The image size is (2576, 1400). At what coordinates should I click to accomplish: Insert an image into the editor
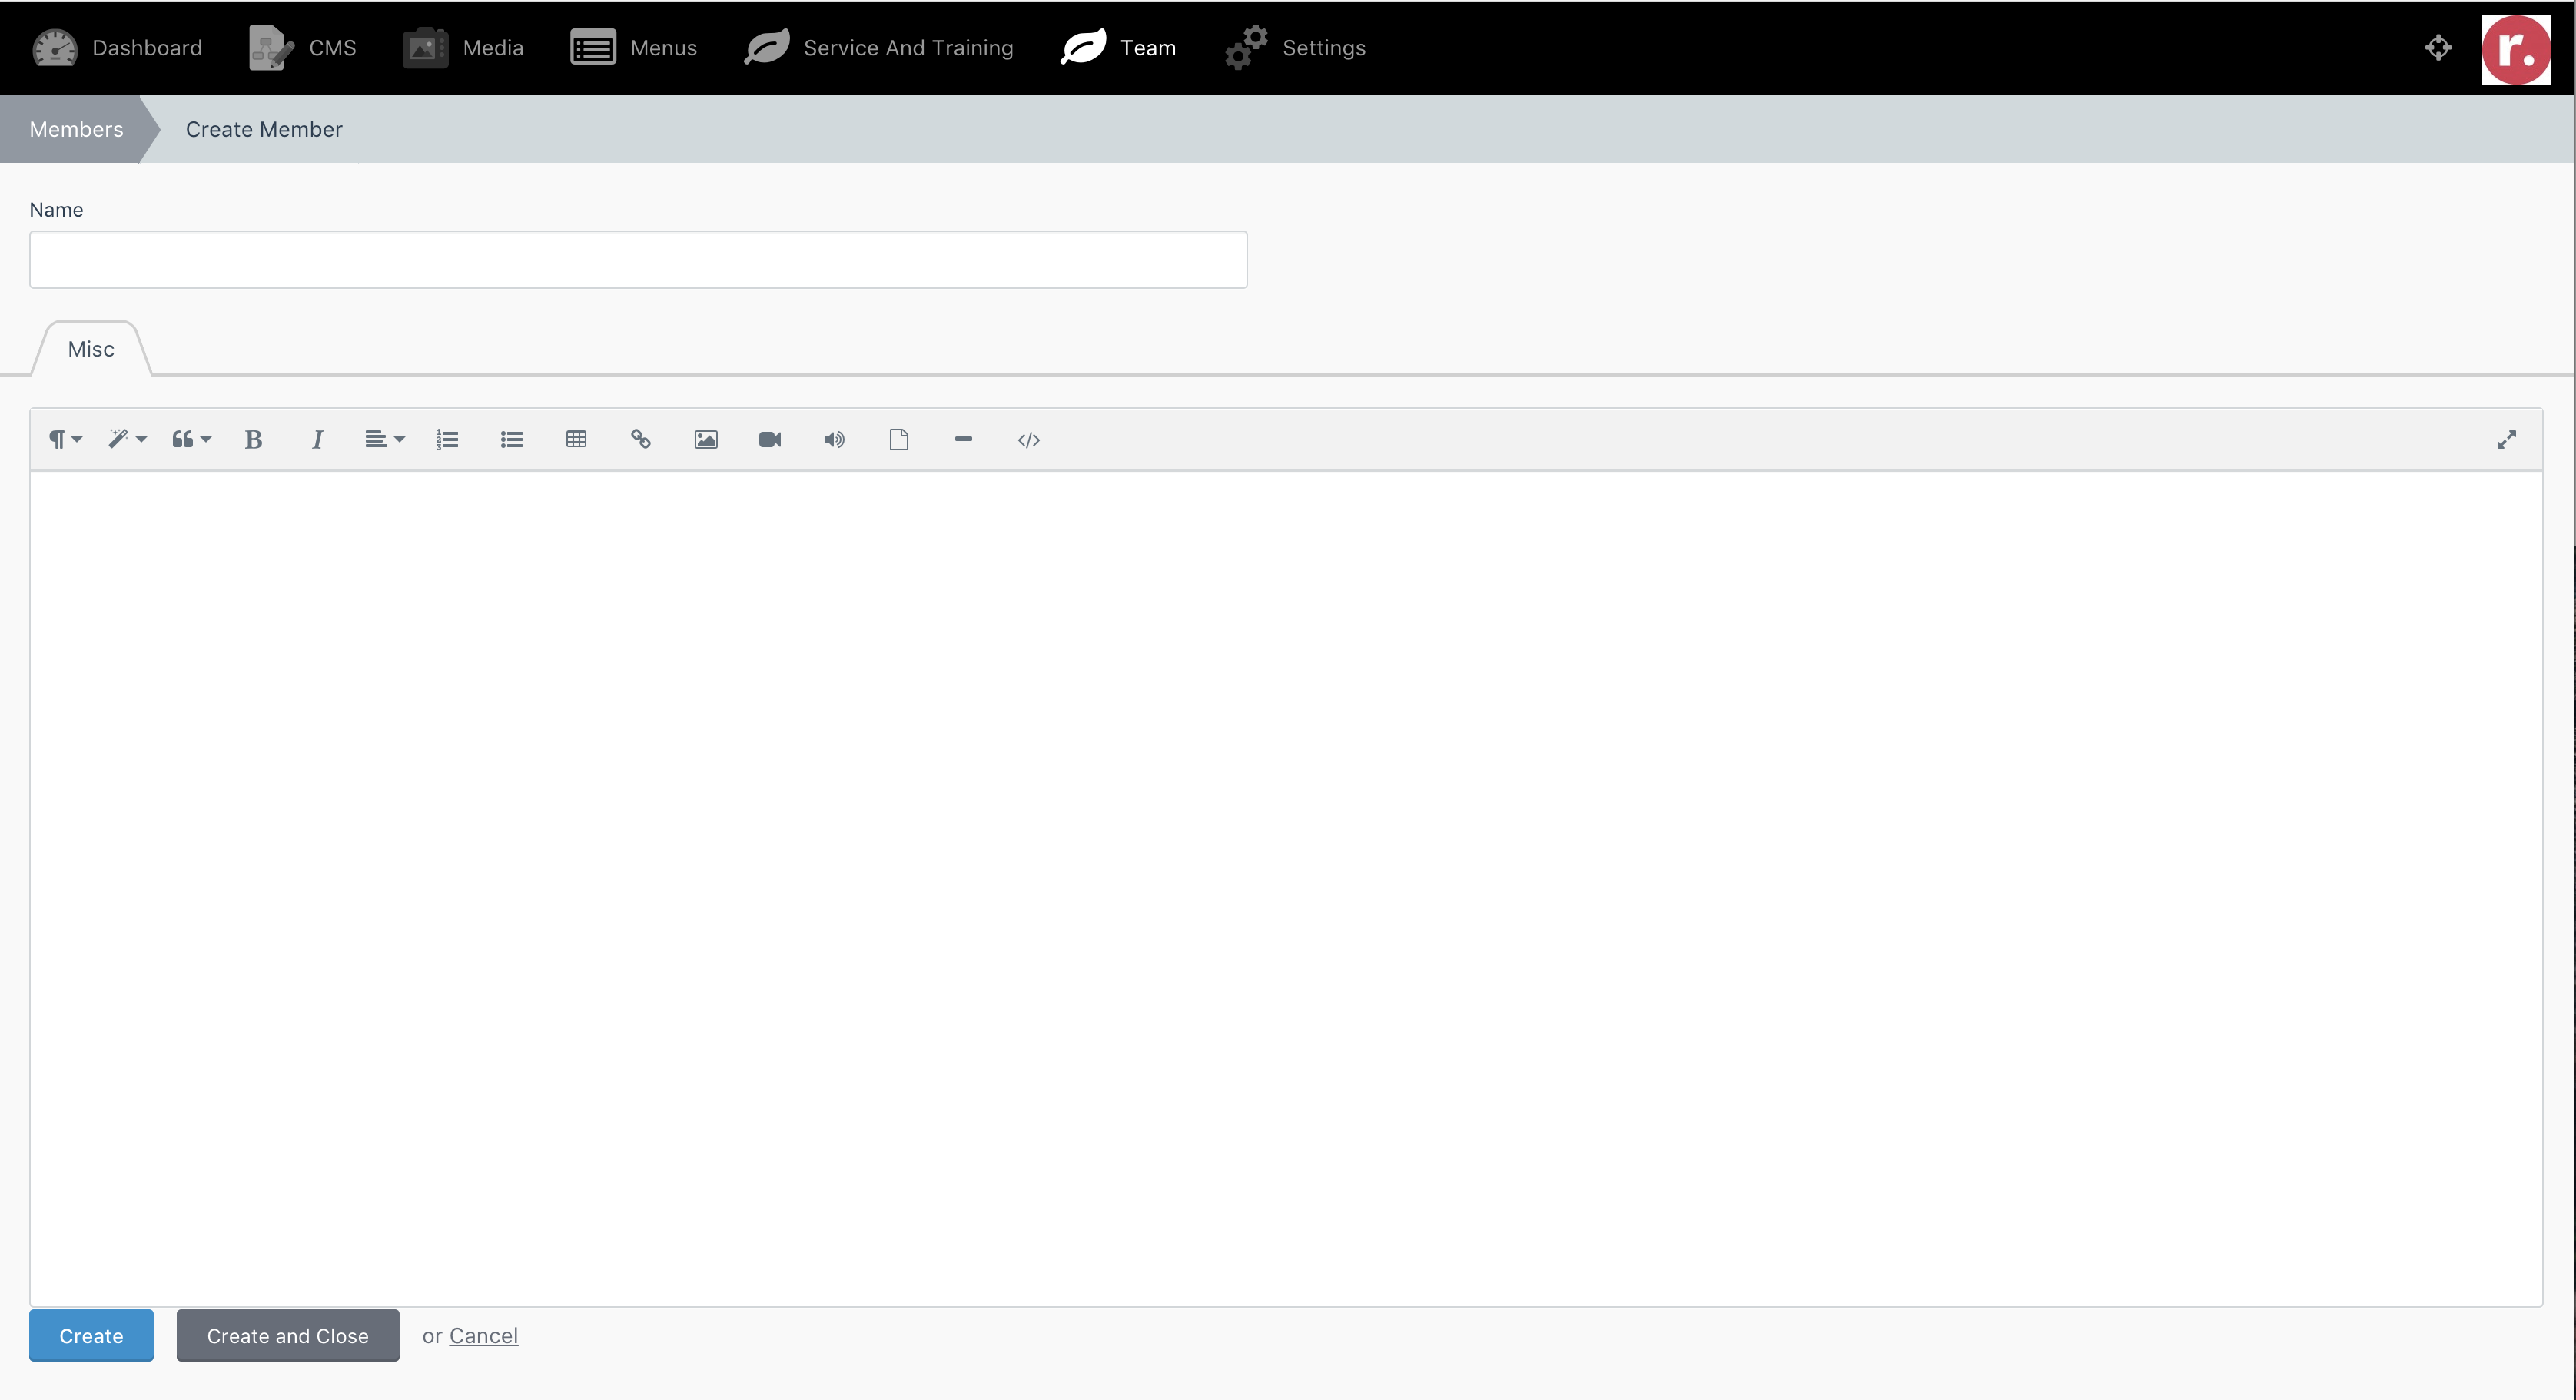point(706,440)
